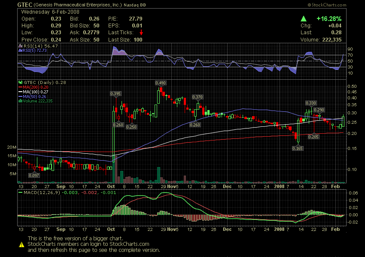The width and height of the screenshot is (365, 257).
Task: Click the 0.097 price low label
Action: pyautogui.click(x=34, y=175)
